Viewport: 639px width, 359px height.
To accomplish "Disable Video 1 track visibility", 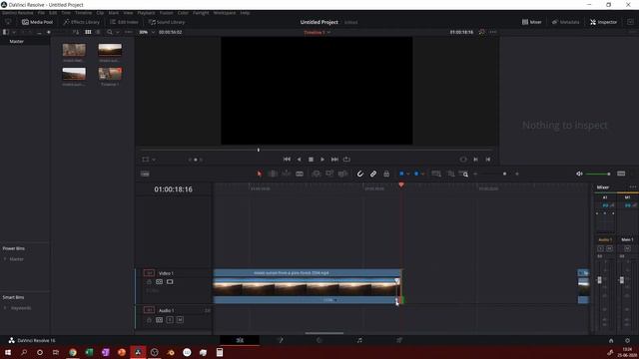I will [170, 282].
